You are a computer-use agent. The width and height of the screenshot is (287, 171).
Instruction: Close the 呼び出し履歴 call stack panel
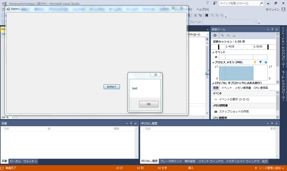276,123
